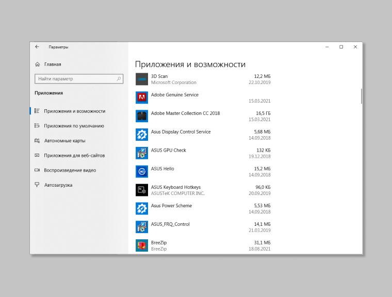The image size is (392, 297).
Task: Minimize the Параметры window
Action: [327, 47]
